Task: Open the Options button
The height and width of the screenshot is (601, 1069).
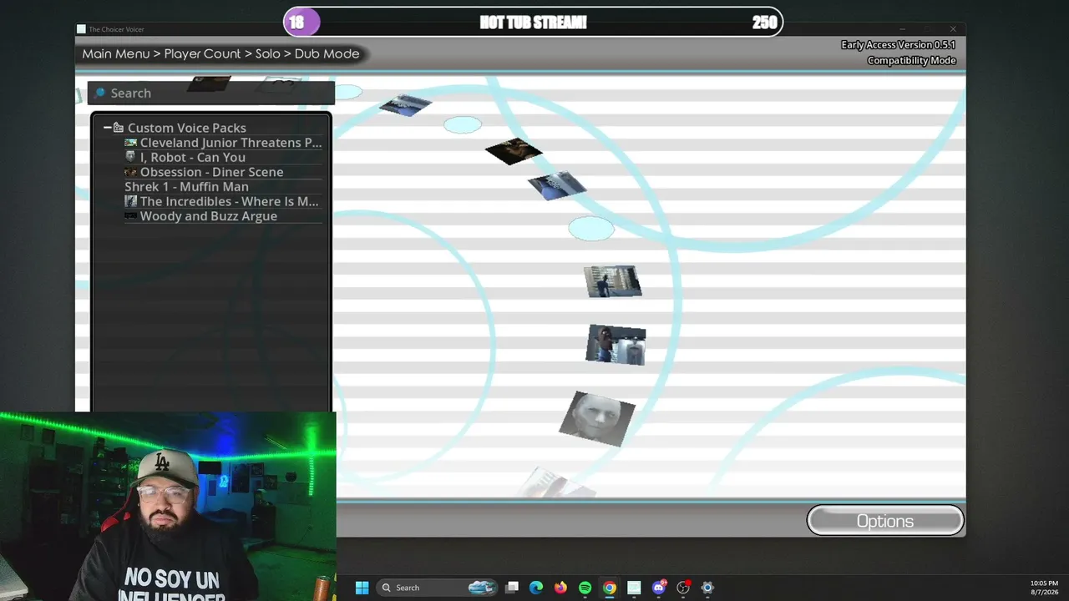Action: pyautogui.click(x=885, y=521)
